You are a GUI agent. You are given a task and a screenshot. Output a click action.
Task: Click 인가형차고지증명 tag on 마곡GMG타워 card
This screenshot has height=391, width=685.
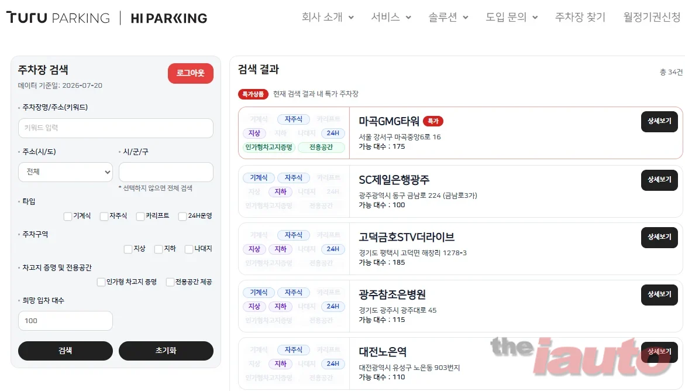pyautogui.click(x=269, y=148)
